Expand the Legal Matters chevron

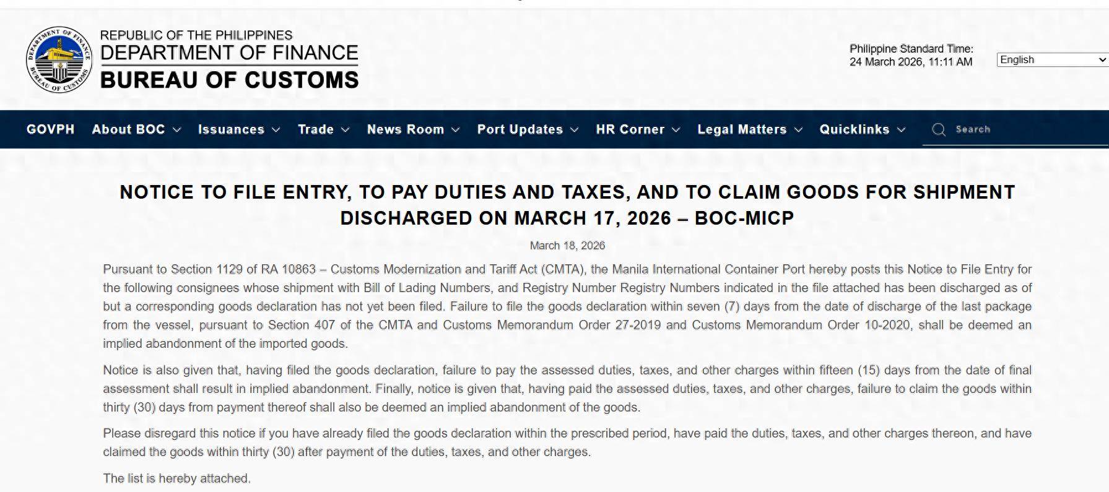pos(798,130)
